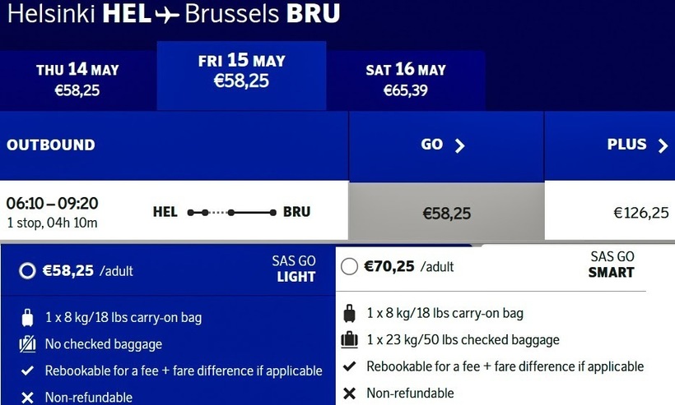Choose the €126,25 PLUS price cell

[x=641, y=213]
